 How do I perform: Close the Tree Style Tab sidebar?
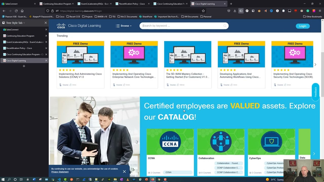(46, 23)
